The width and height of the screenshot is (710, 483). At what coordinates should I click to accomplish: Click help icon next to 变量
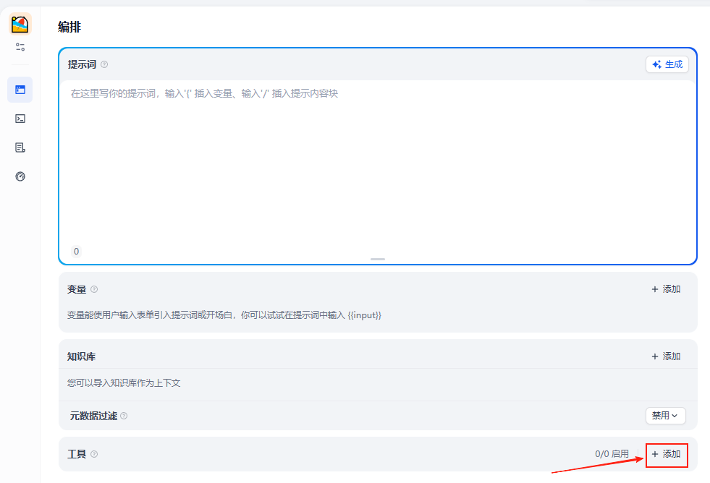tap(94, 289)
